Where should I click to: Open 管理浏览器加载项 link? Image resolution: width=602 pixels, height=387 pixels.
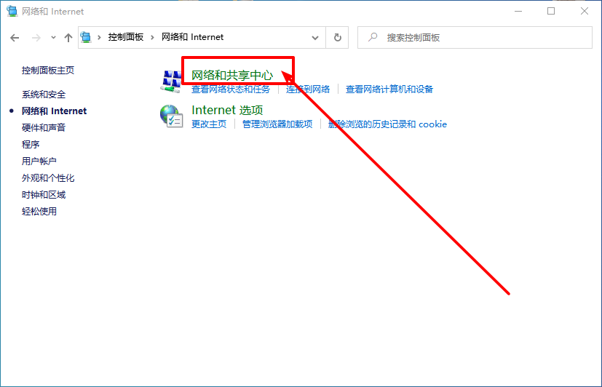click(277, 124)
